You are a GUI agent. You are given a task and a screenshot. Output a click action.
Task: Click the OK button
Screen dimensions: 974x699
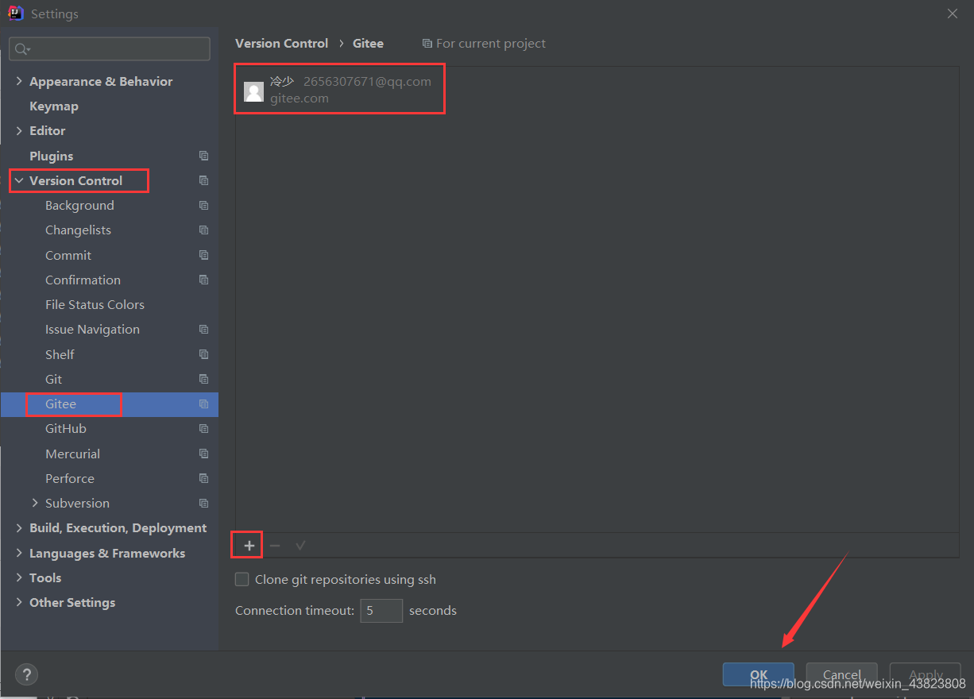[x=759, y=674]
